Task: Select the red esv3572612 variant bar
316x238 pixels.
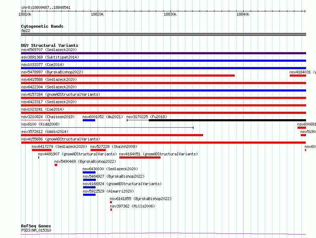Action: point(112,135)
